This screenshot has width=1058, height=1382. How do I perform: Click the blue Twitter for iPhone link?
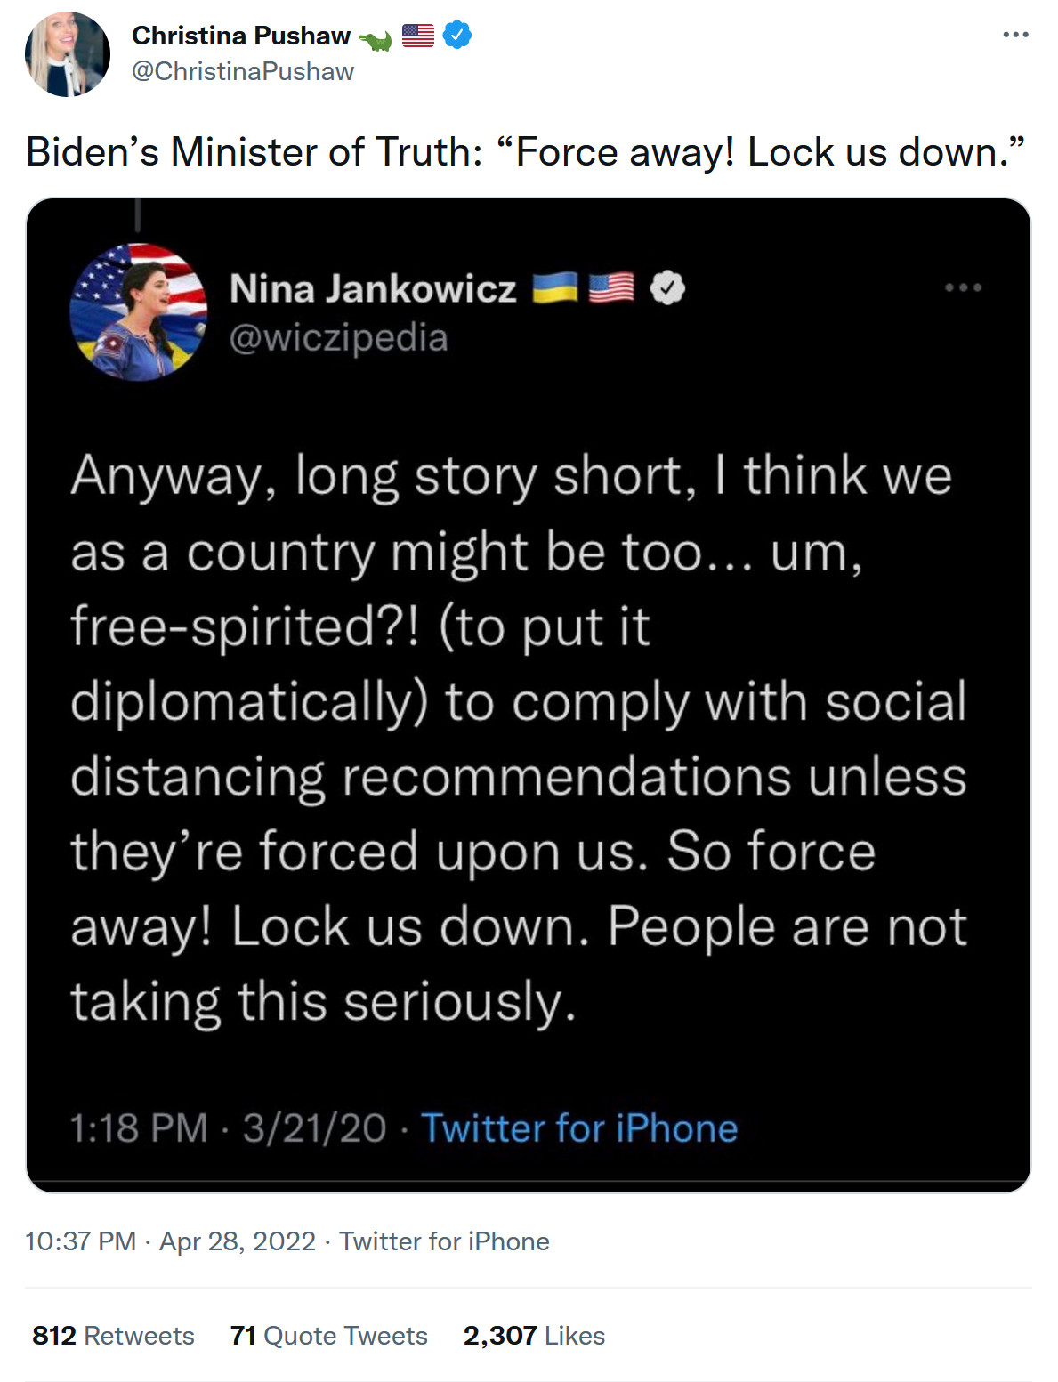tap(579, 1127)
